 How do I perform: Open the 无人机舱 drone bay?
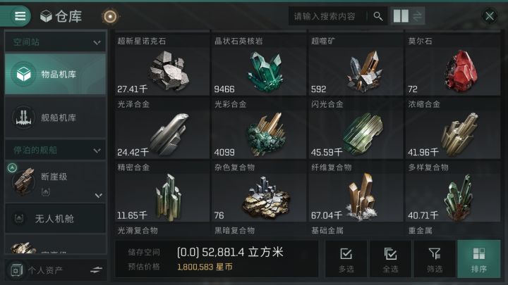point(55,219)
